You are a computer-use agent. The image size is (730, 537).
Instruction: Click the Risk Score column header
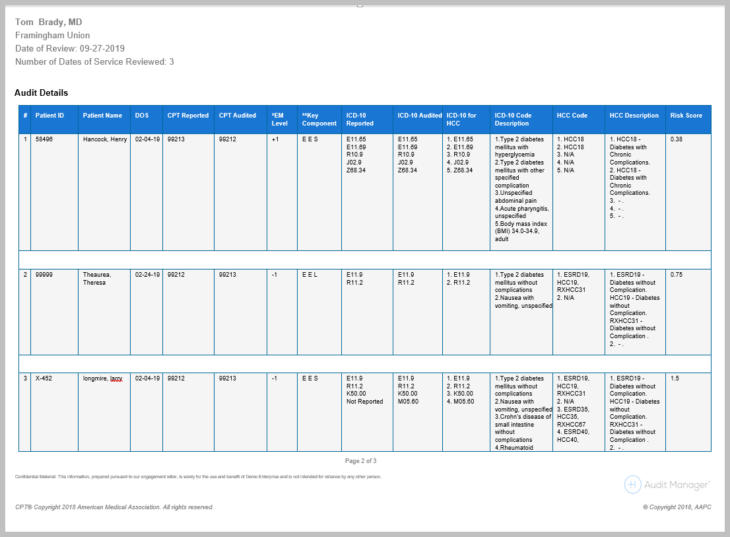coord(686,116)
